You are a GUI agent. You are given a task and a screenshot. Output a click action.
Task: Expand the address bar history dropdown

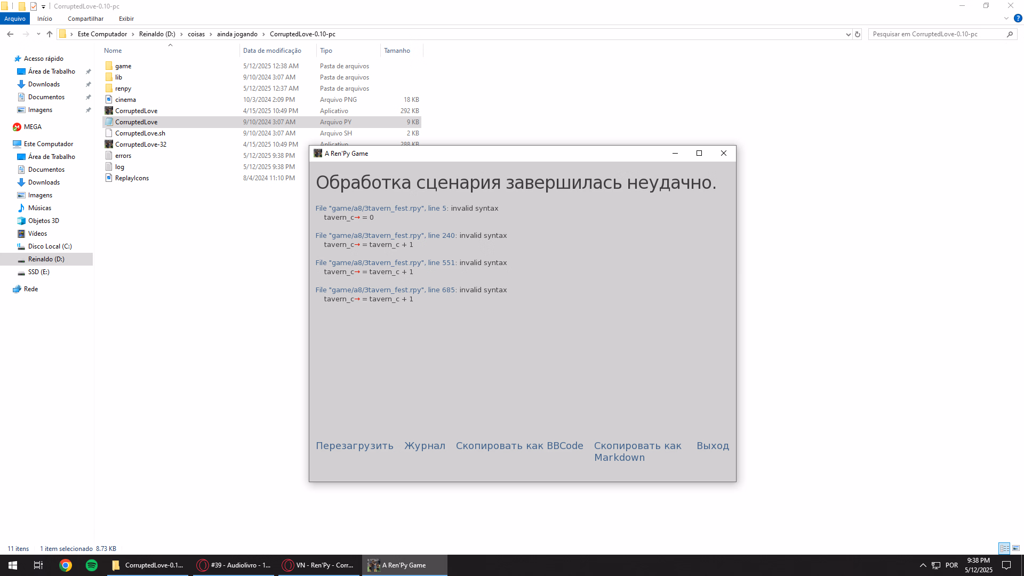(x=848, y=34)
